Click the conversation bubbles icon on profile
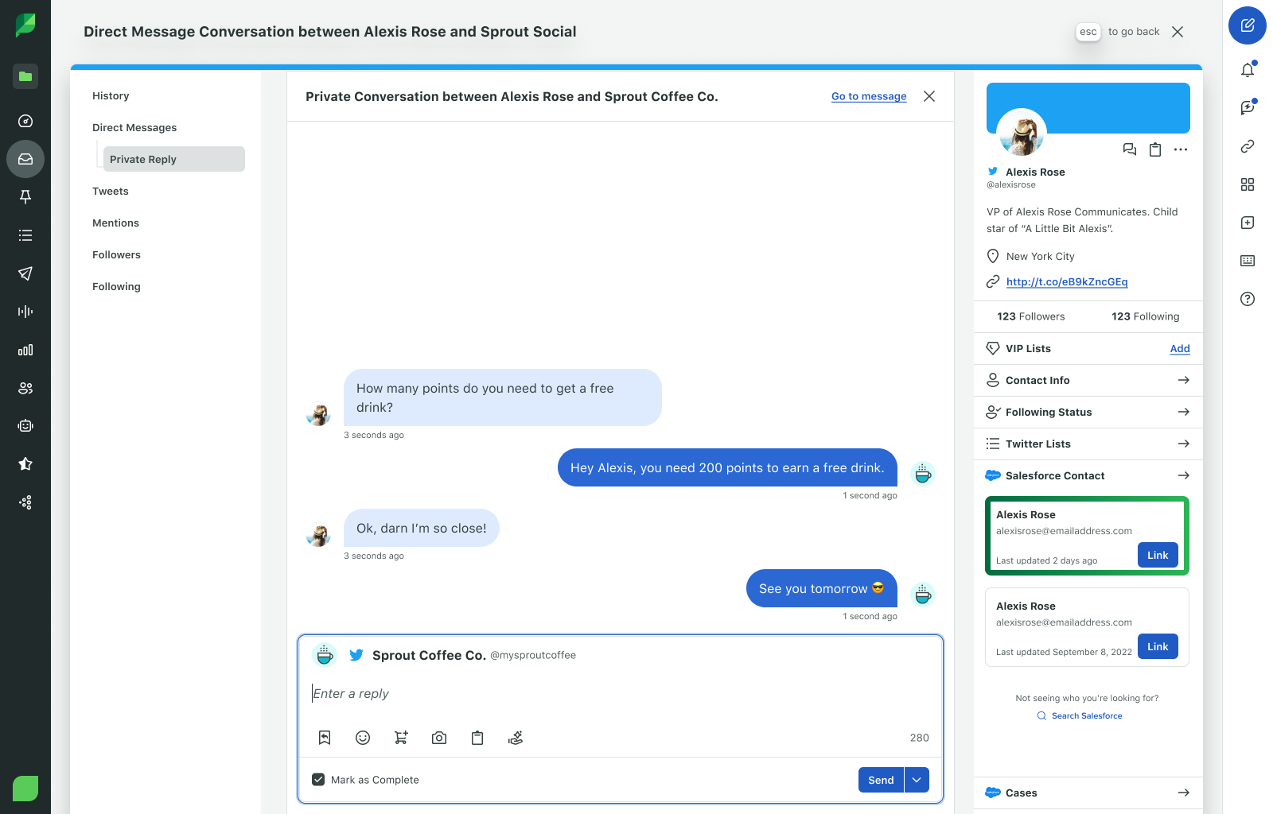The image size is (1273, 814). coord(1130,149)
